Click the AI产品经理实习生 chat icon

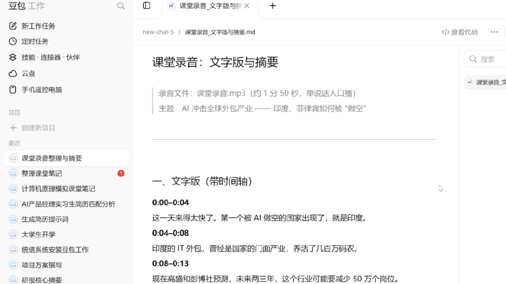point(13,204)
